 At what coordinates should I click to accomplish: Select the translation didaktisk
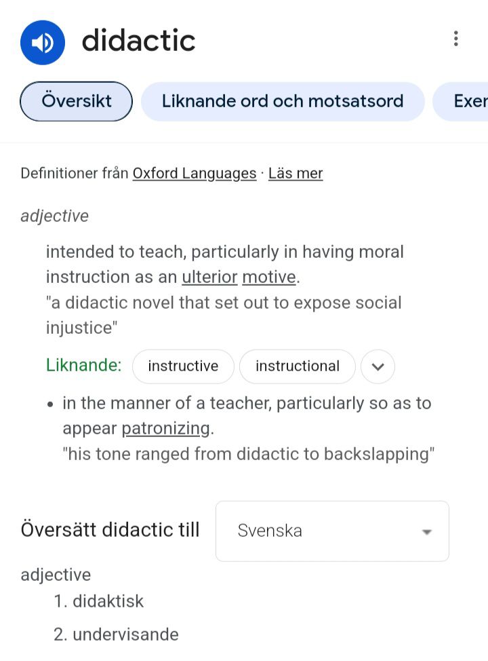click(x=108, y=601)
